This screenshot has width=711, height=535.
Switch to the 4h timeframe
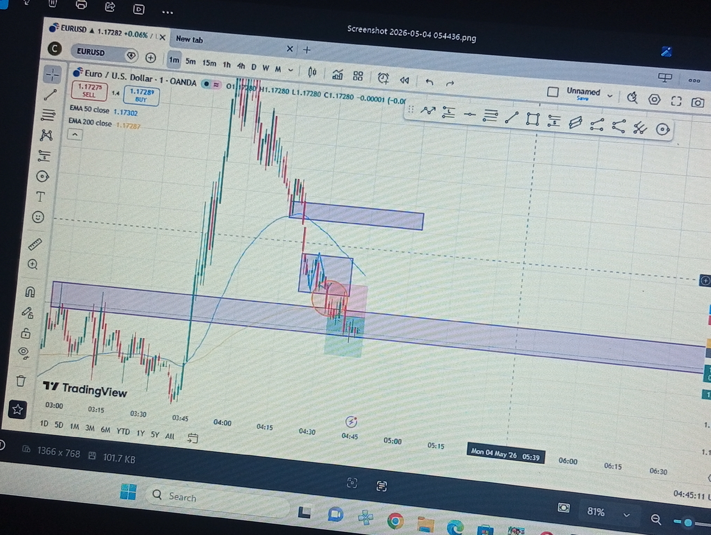pos(241,66)
